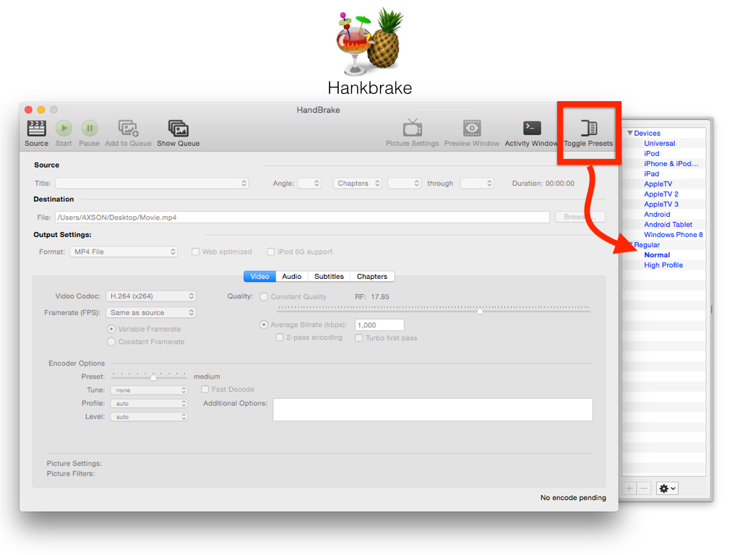The height and width of the screenshot is (555, 740).
Task: Open the Video Codec H.264 dropdown
Action: 150,296
